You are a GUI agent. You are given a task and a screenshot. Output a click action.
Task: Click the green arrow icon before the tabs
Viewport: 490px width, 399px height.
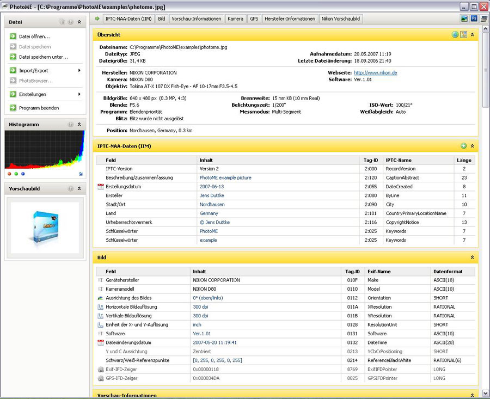click(97, 19)
